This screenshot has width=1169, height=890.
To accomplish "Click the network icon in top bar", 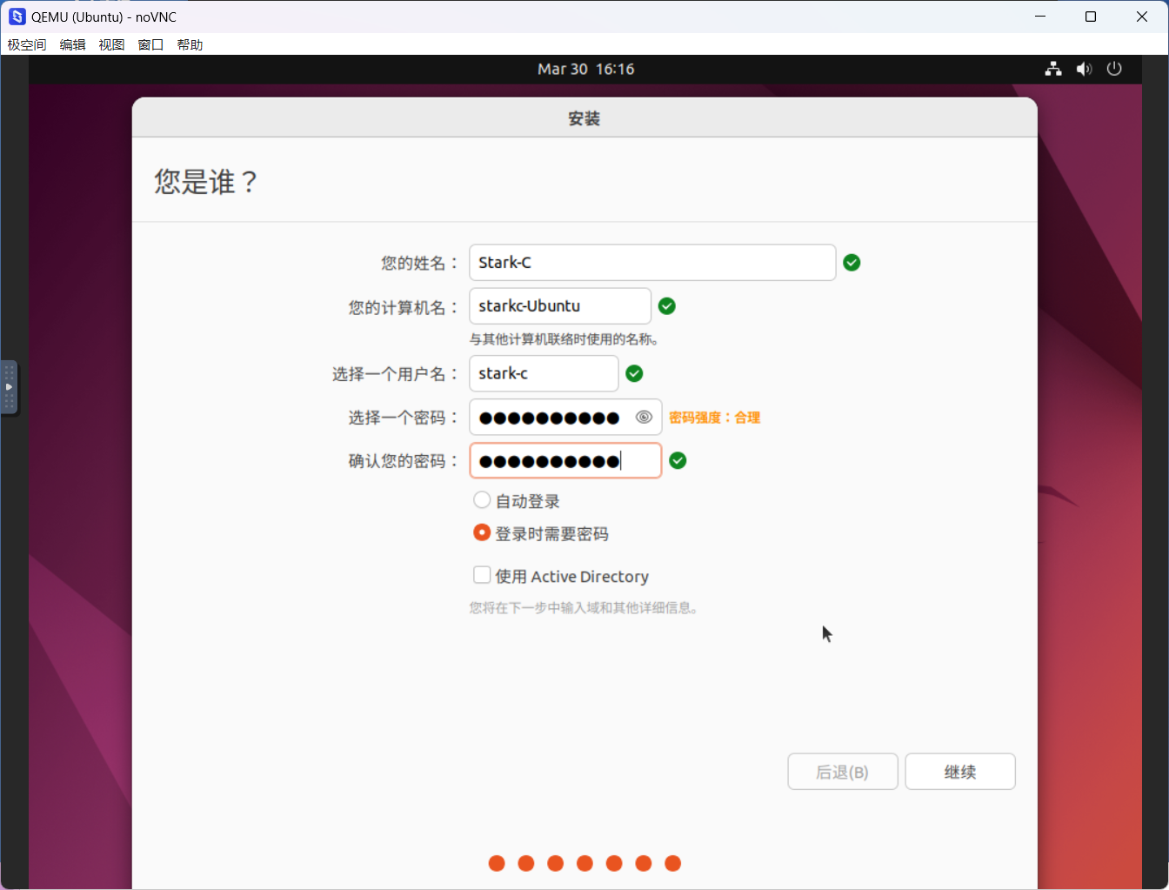I will [x=1053, y=69].
